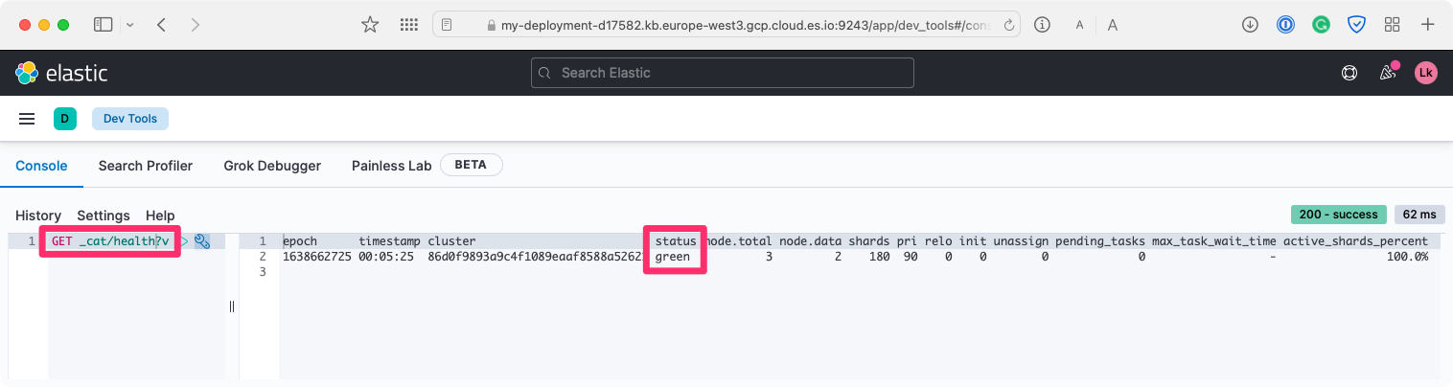Viewport: 1453px width, 387px height.
Task: Open the wrench request options icon
Action: (x=202, y=241)
